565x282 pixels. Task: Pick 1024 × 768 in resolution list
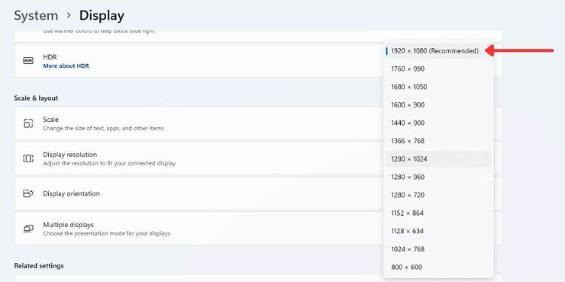click(x=438, y=249)
